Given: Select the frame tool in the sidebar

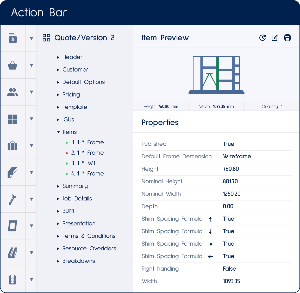Looking at the screenshot, I should (x=13, y=226).
